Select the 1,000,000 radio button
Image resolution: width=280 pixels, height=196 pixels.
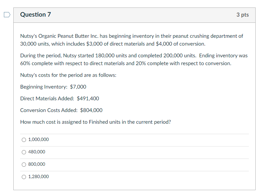coord(24,140)
